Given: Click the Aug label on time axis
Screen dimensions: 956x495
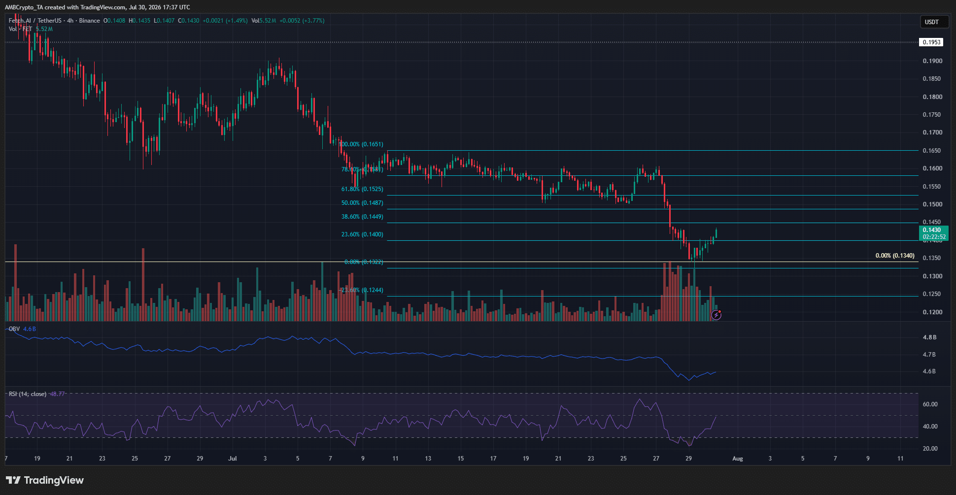Looking at the screenshot, I should pyautogui.click(x=738, y=459).
